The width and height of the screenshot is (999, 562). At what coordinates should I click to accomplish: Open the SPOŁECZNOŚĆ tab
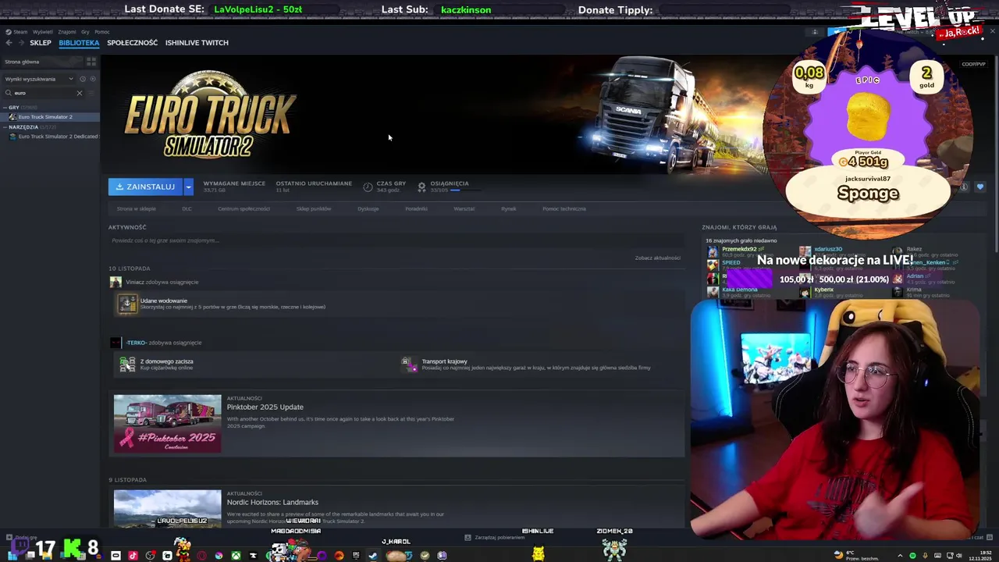coord(132,43)
